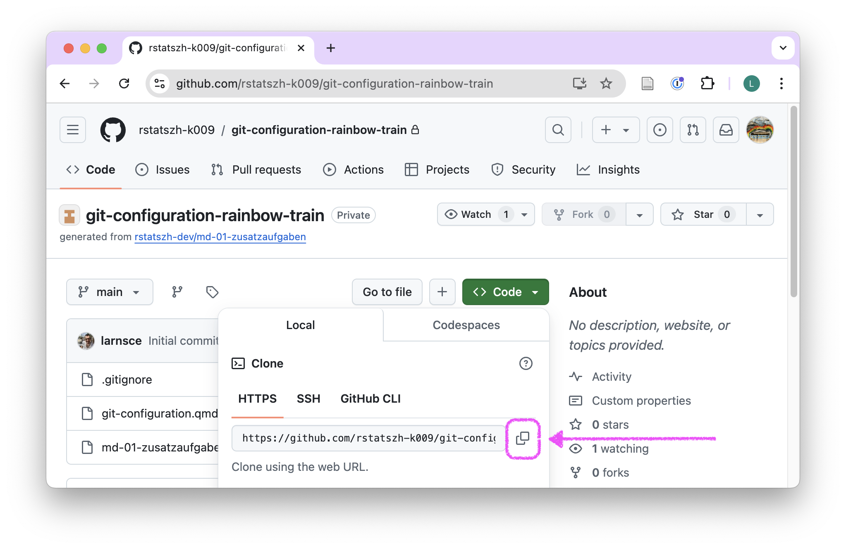This screenshot has width=846, height=549.
Task: Click the Go to file button
Action: [387, 292]
